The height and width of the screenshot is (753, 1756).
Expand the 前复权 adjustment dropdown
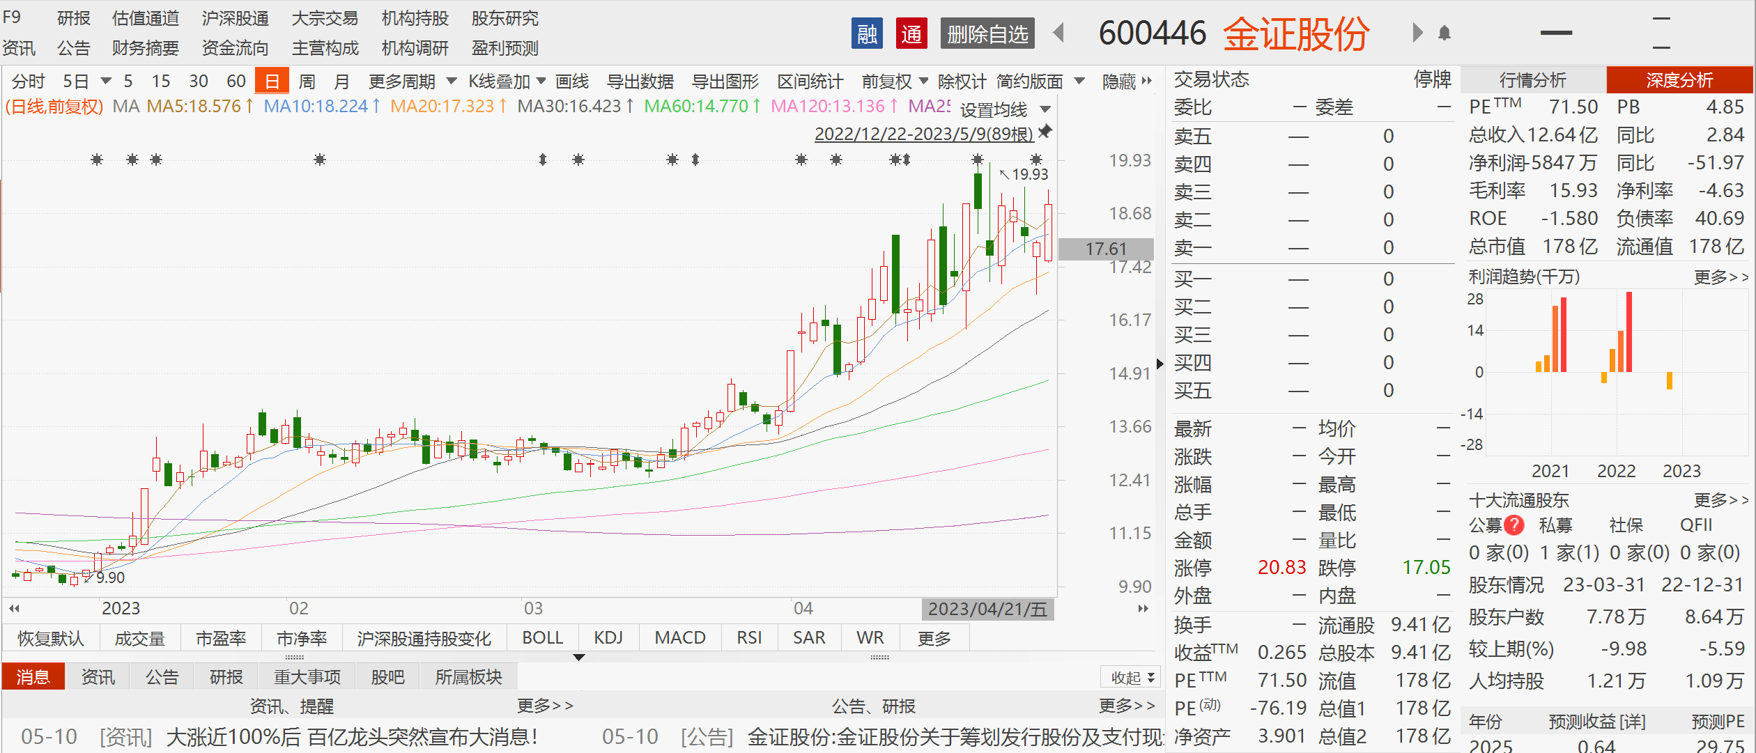point(895,81)
